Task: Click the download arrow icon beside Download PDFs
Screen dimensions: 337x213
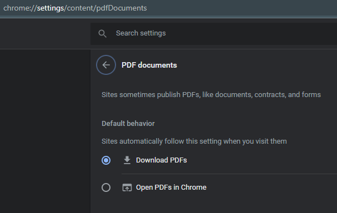Action: (x=127, y=160)
